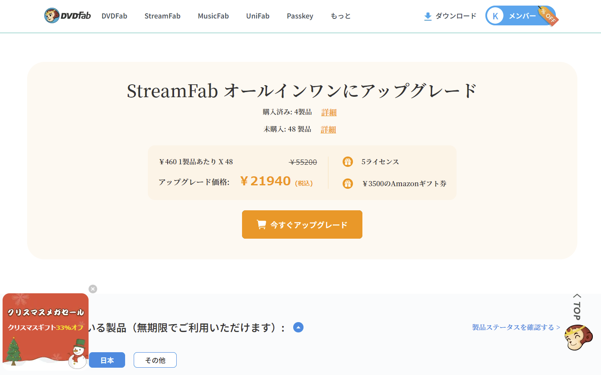Click the shopping cart icon

pos(261,224)
